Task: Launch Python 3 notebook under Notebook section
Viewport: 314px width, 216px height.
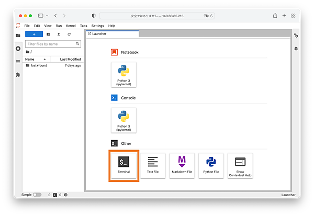Action: (124, 75)
